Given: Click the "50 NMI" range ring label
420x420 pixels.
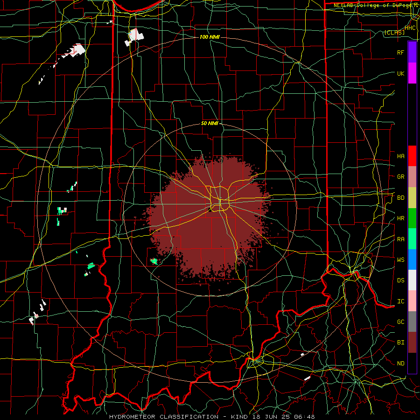Looking at the screenshot, I should 210,124.
